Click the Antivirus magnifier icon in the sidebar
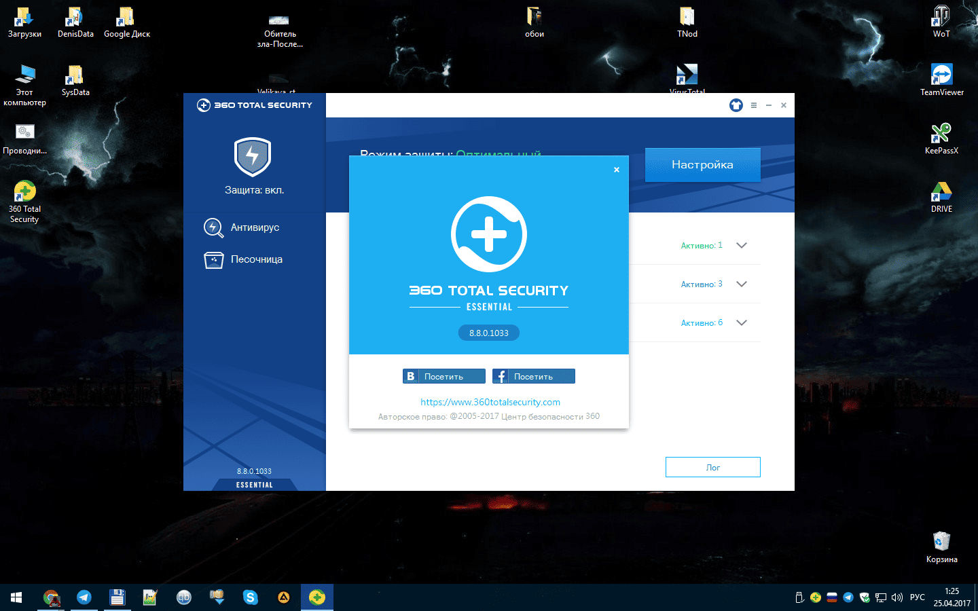978x611 pixels. (214, 227)
